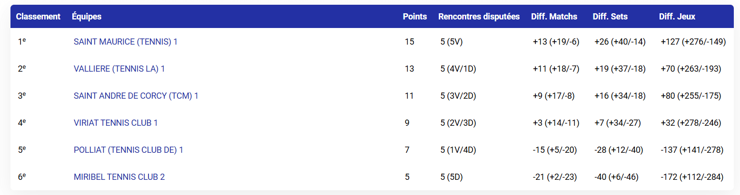Go to MIRIBEL TENNIS CLUB 2 team
The image size is (740, 195).
click(119, 177)
